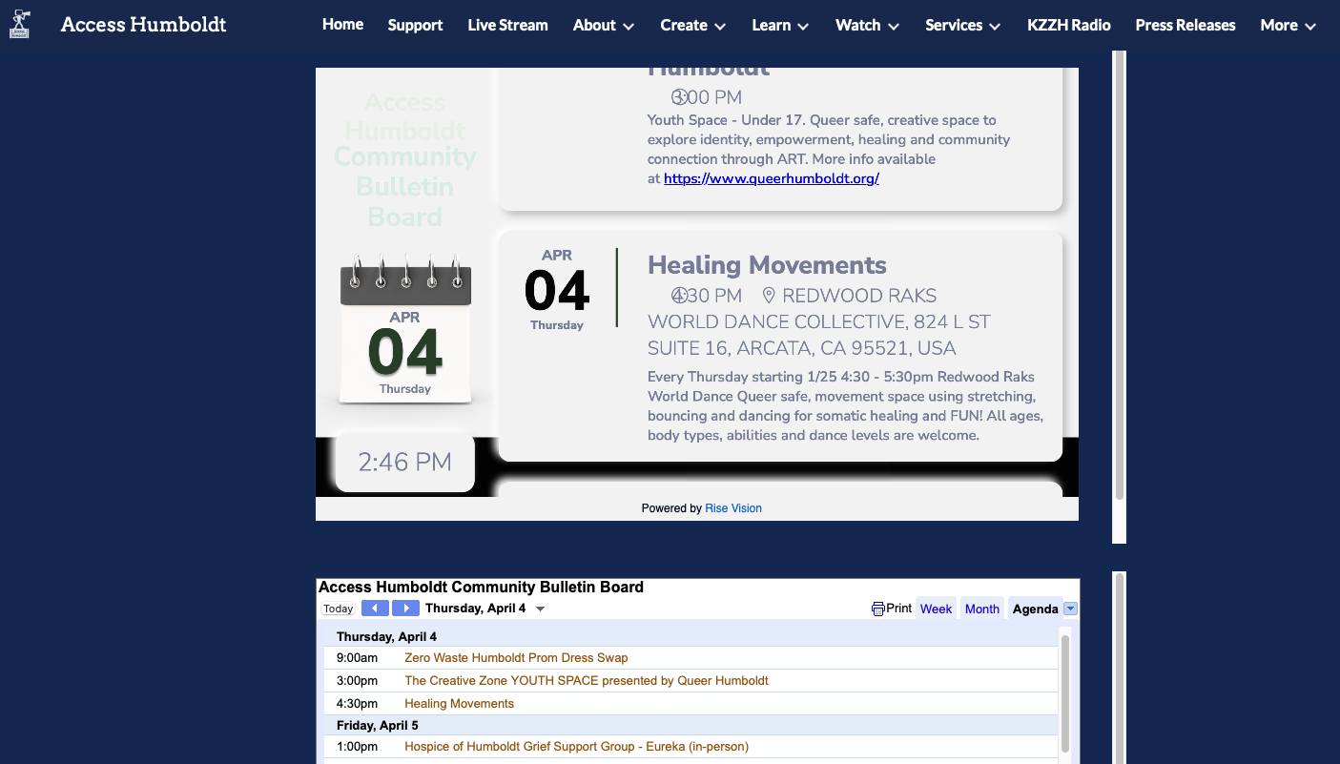
Task: Follow the Rise Vision link
Action: [732, 508]
